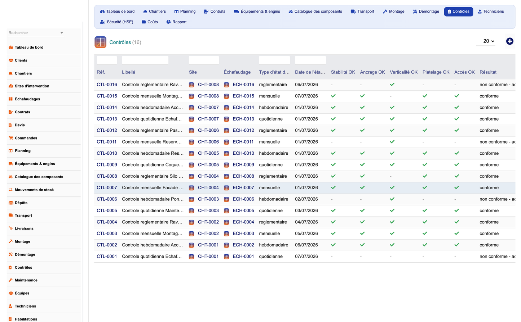521x322 pixels.
Task: Click 'Controle mensuelle Facade' libellé cell
Action: pyautogui.click(x=153, y=188)
